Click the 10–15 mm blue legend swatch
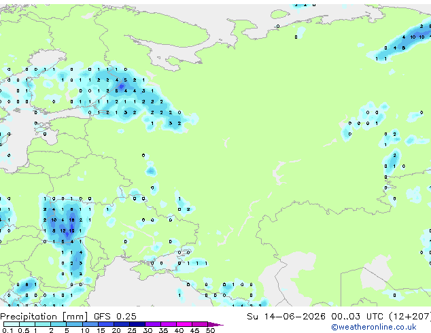Screen dimensions: 431x333 pos(90,324)
